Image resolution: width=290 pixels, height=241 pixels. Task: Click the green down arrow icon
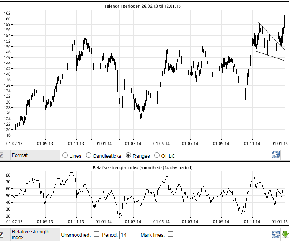[x=285, y=234]
